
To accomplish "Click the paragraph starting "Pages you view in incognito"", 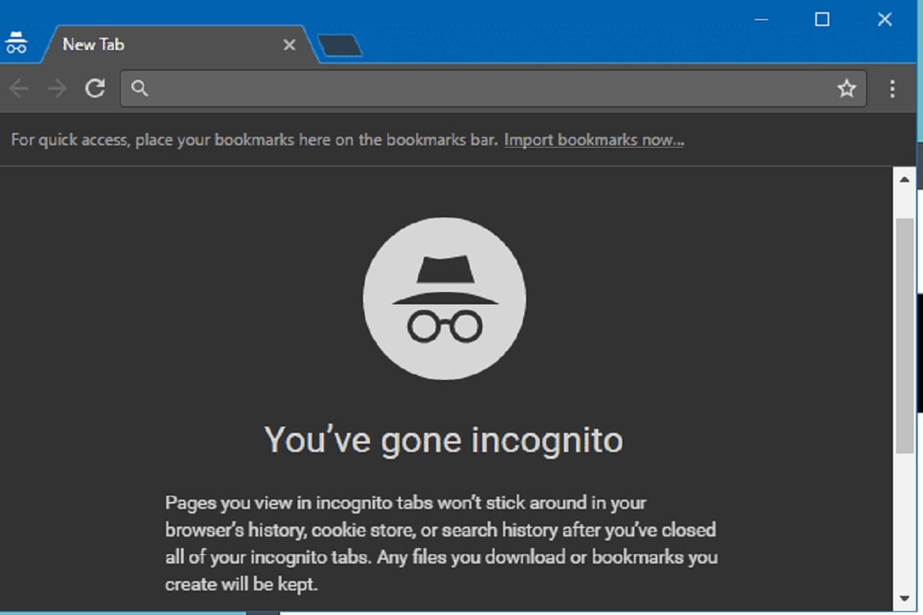I will click(x=441, y=544).
